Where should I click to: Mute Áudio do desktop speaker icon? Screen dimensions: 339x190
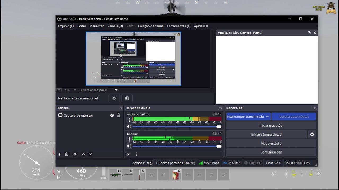click(129, 126)
